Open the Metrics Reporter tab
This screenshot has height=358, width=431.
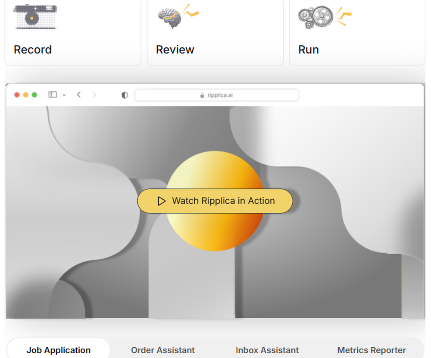click(372, 350)
